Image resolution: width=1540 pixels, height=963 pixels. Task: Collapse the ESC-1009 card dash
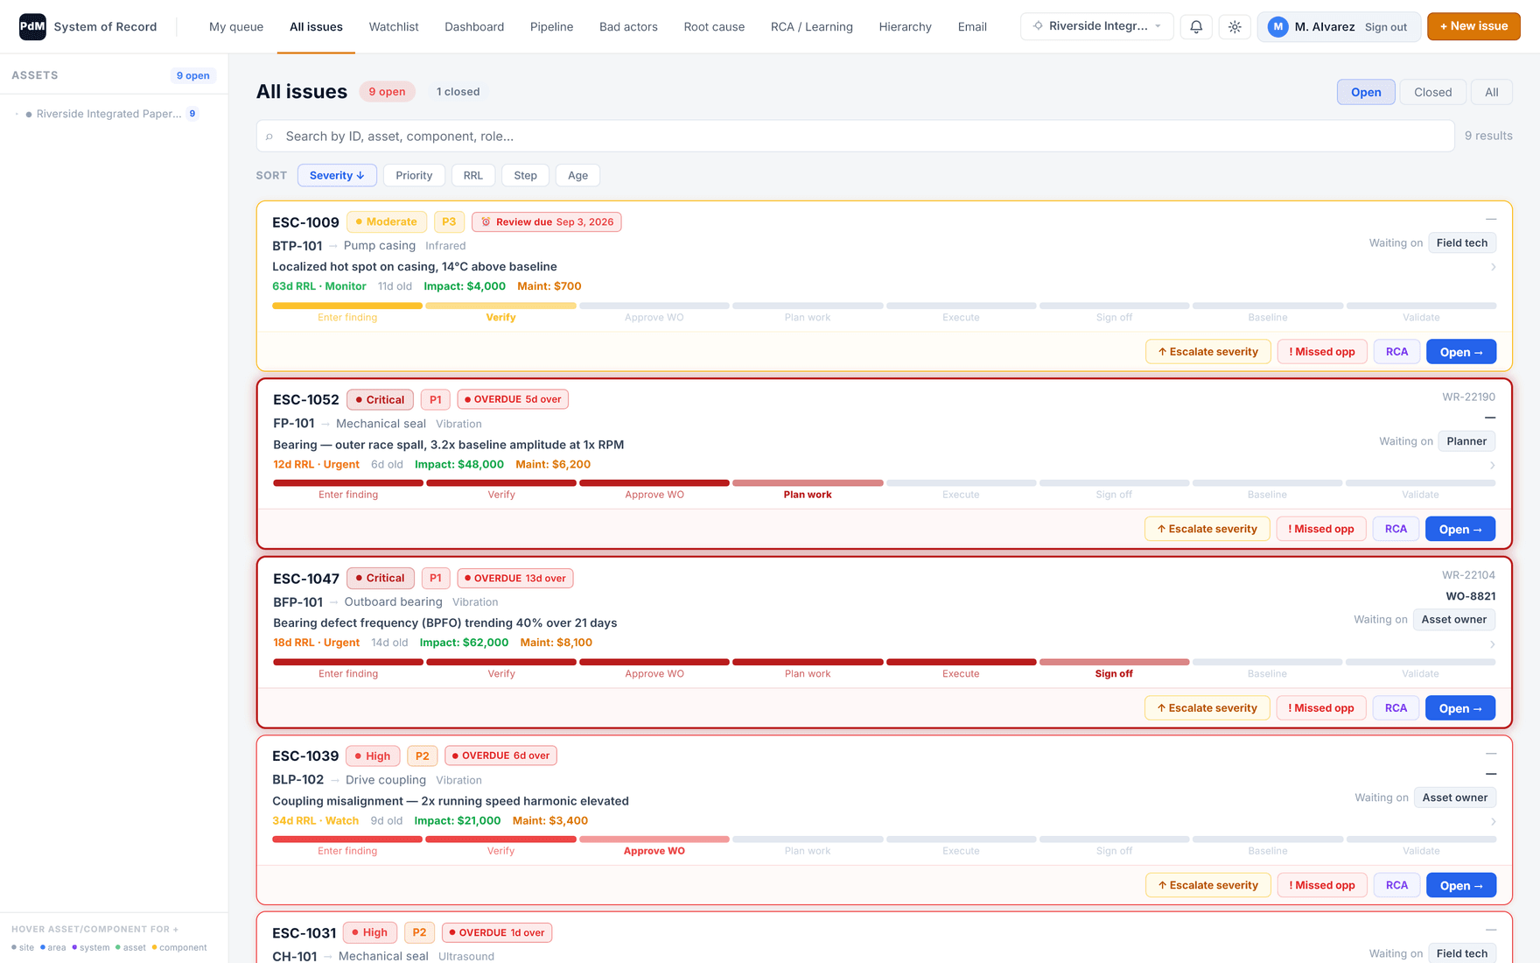click(x=1491, y=219)
